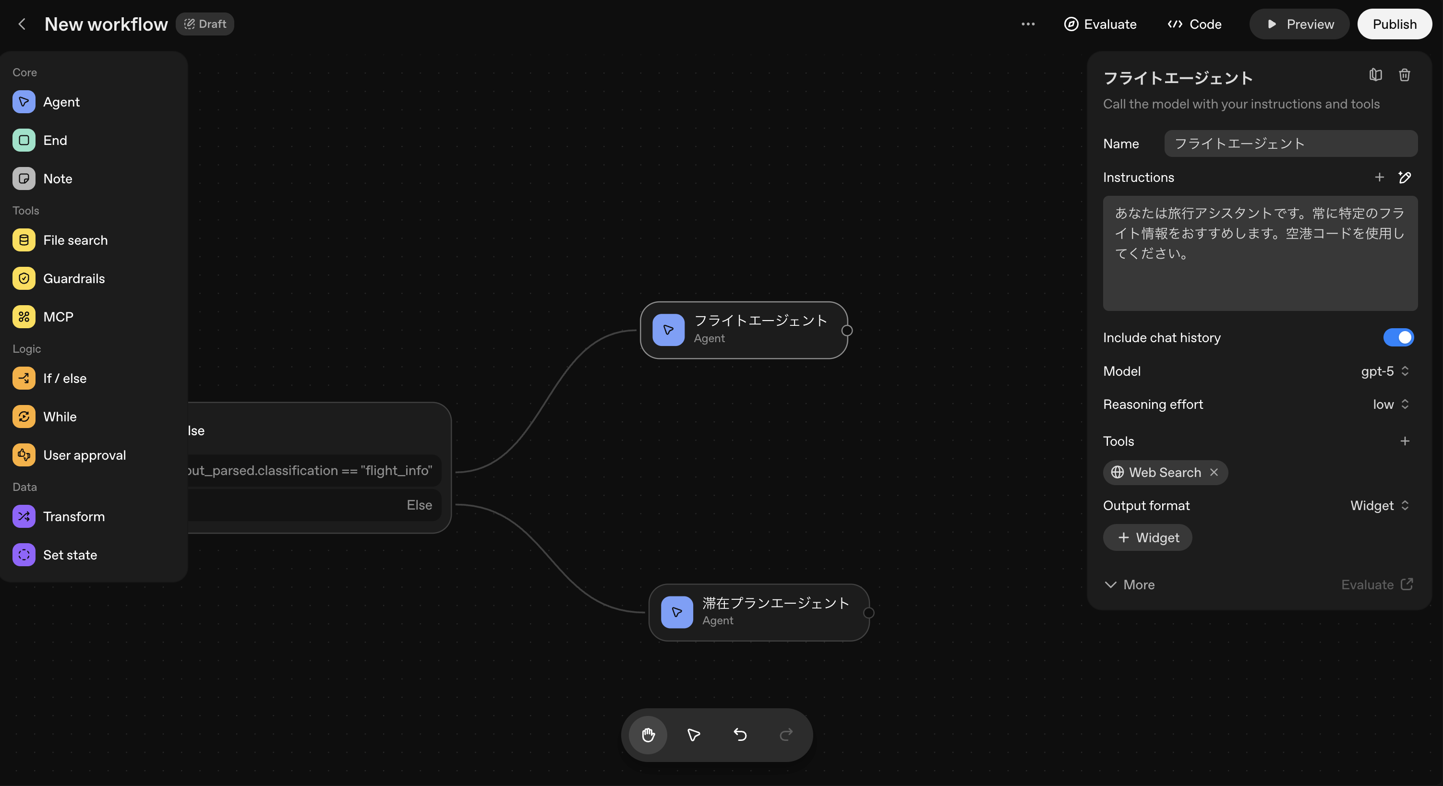Click the Name input field
The height and width of the screenshot is (786, 1443).
(x=1290, y=144)
